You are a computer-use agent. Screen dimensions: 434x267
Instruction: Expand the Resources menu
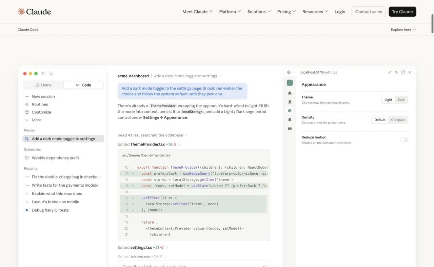pos(315,12)
